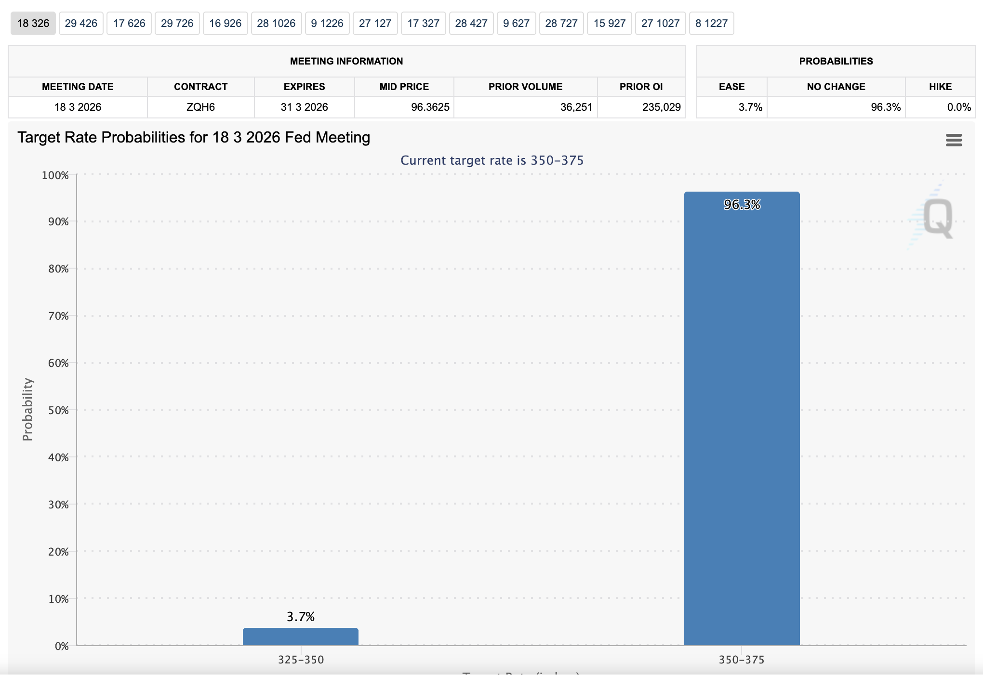Image resolution: width=983 pixels, height=675 pixels.
Task: Open the 15 927 meeting tab
Action: point(610,24)
